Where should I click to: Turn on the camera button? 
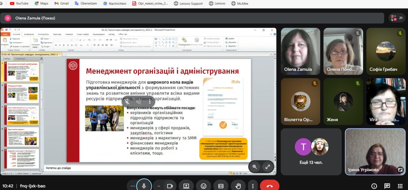click(x=170, y=186)
